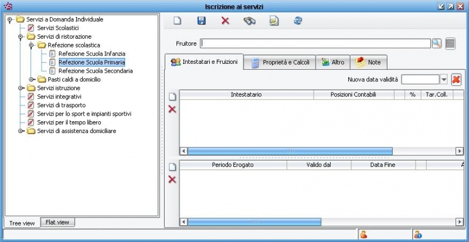The height and width of the screenshot is (242, 469).
Task: Click right arrow of Periodo Erogato scrollbar
Action: point(460,222)
